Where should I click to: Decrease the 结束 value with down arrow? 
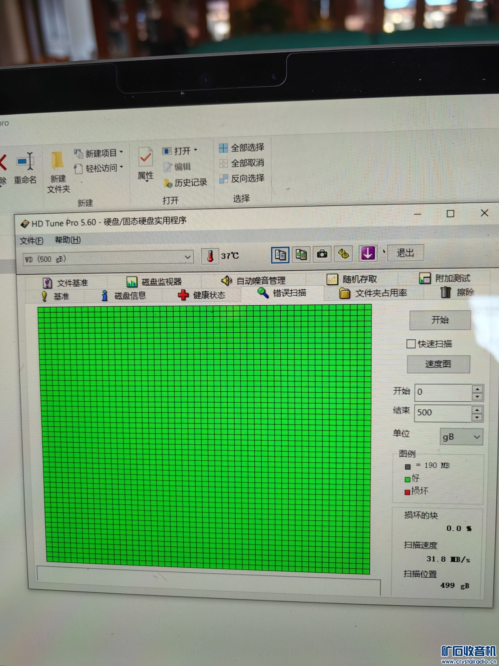[x=477, y=418]
